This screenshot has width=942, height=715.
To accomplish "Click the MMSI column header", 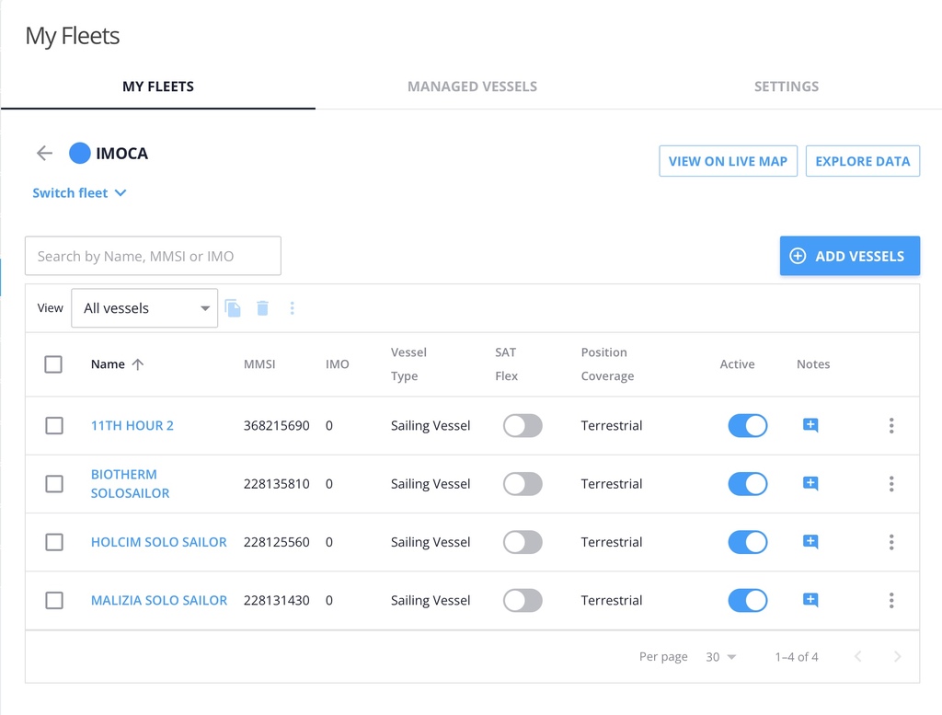I will [259, 364].
